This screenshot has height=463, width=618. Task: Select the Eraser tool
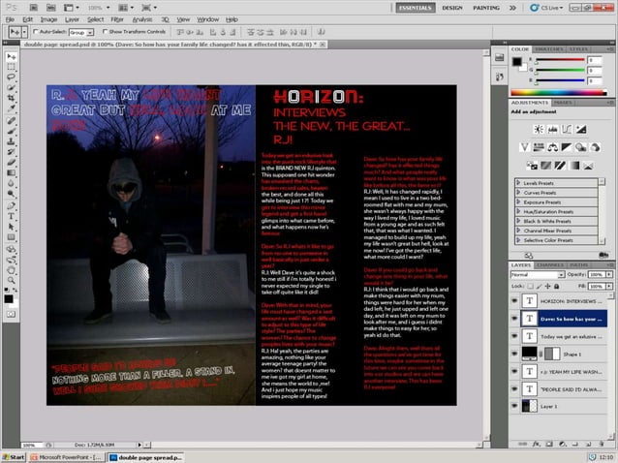(11, 162)
